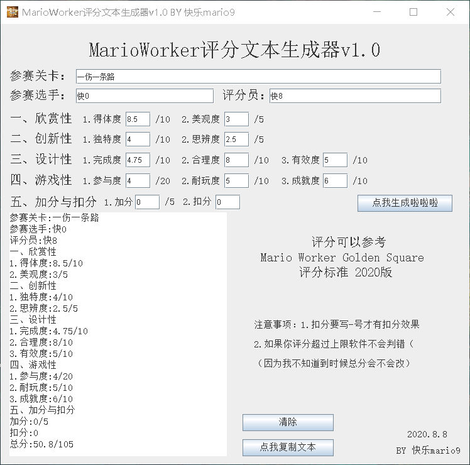470x465 pixels.
Task: Click the output line 1.完成度:4.75/10
Action: click(x=49, y=331)
